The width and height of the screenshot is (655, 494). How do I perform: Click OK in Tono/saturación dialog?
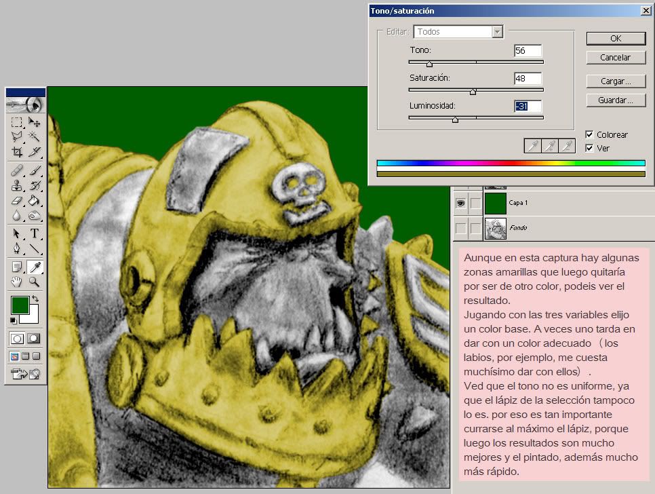click(x=616, y=39)
